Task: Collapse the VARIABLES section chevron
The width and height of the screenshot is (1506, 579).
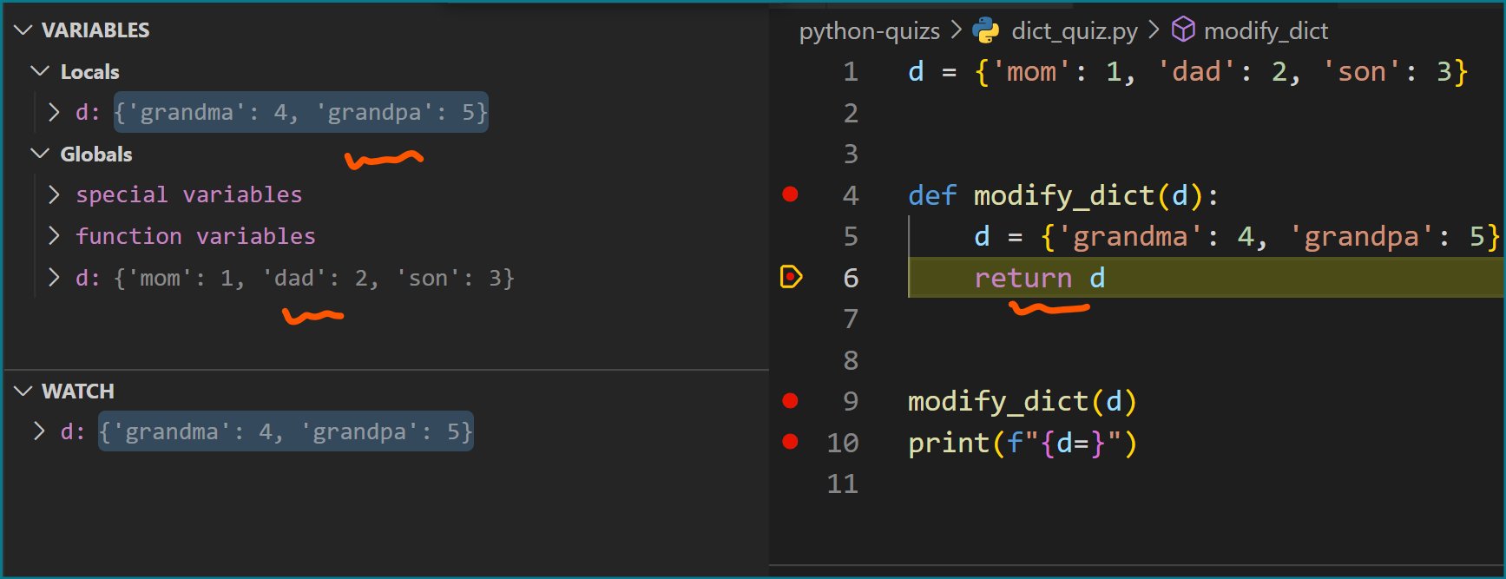Action: (x=23, y=30)
